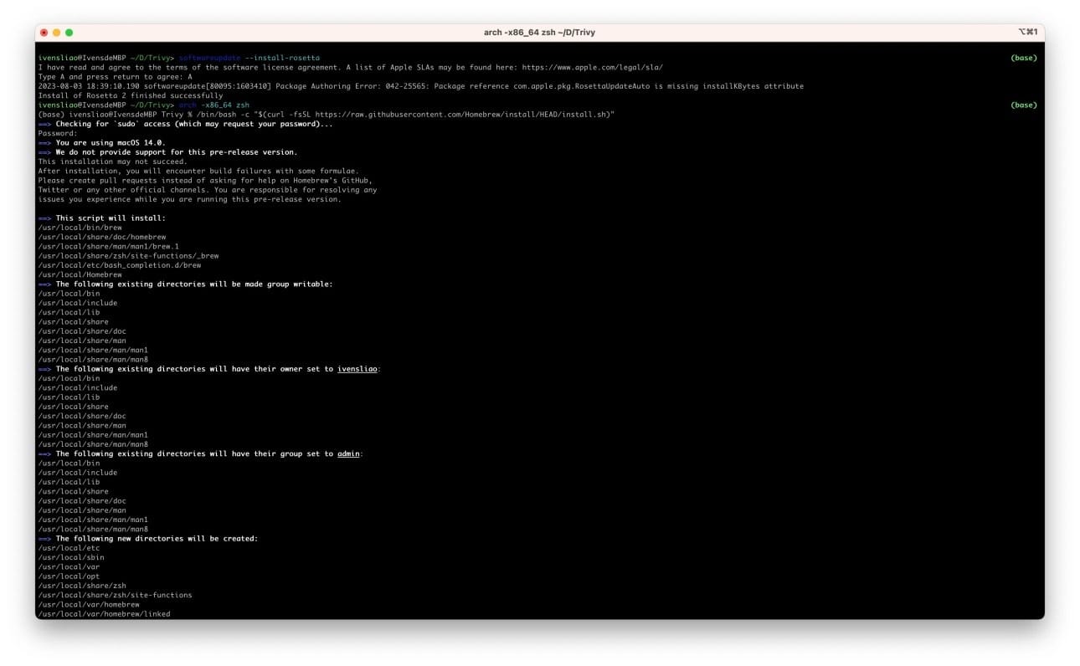Click the red close window button

pos(44,33)
